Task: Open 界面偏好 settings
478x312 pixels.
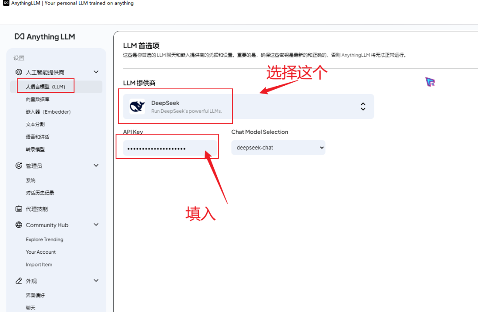Action: point(35,295)
